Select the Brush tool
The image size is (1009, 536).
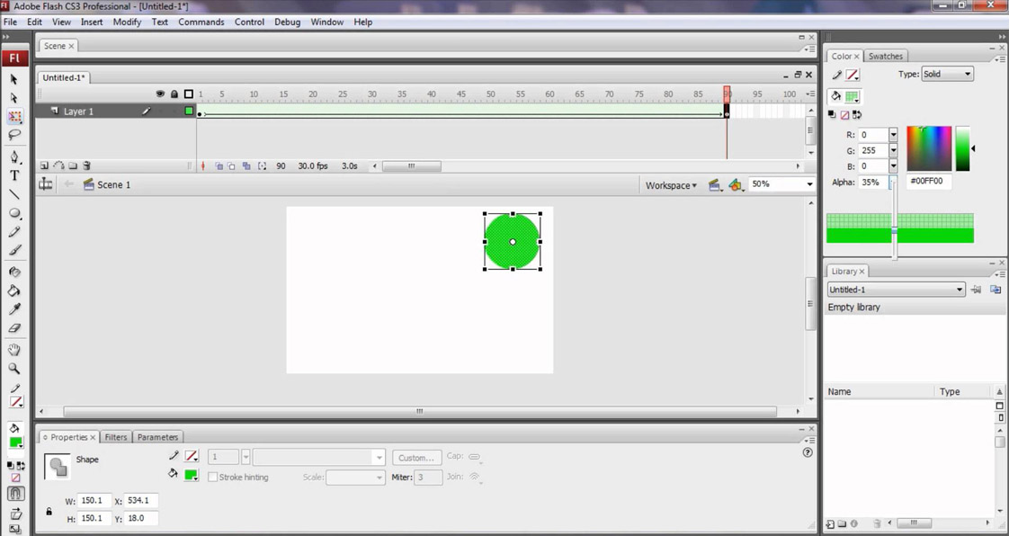(14, 250)
